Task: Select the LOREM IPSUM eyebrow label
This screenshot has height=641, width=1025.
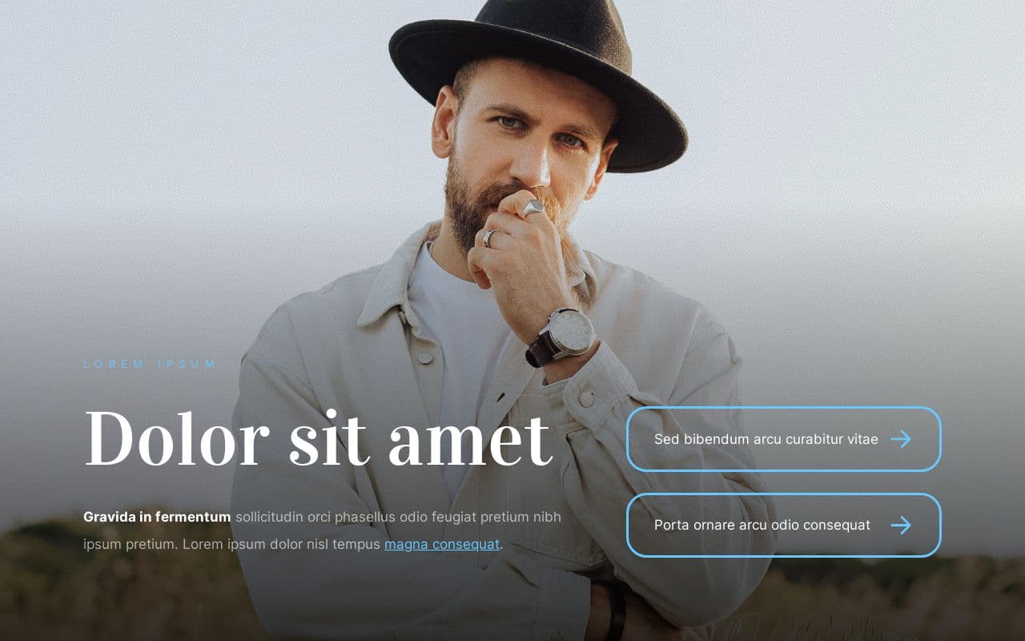Action: [150, 365]
